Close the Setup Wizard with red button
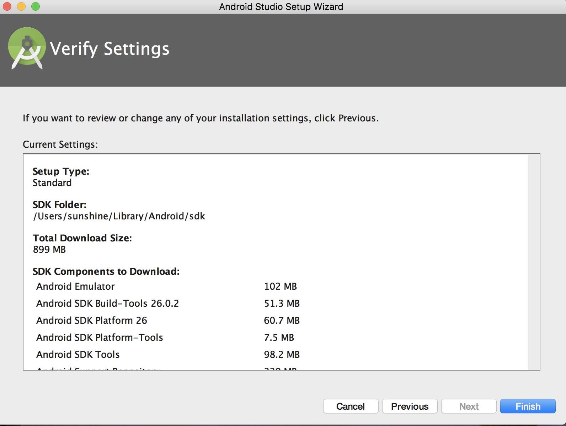This screenshot has width=566, height=426. click(x=7, y=6)
